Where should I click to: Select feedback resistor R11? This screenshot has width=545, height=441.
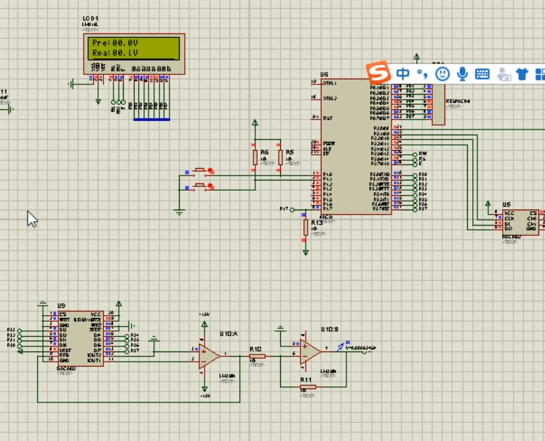tap(308, 387)
